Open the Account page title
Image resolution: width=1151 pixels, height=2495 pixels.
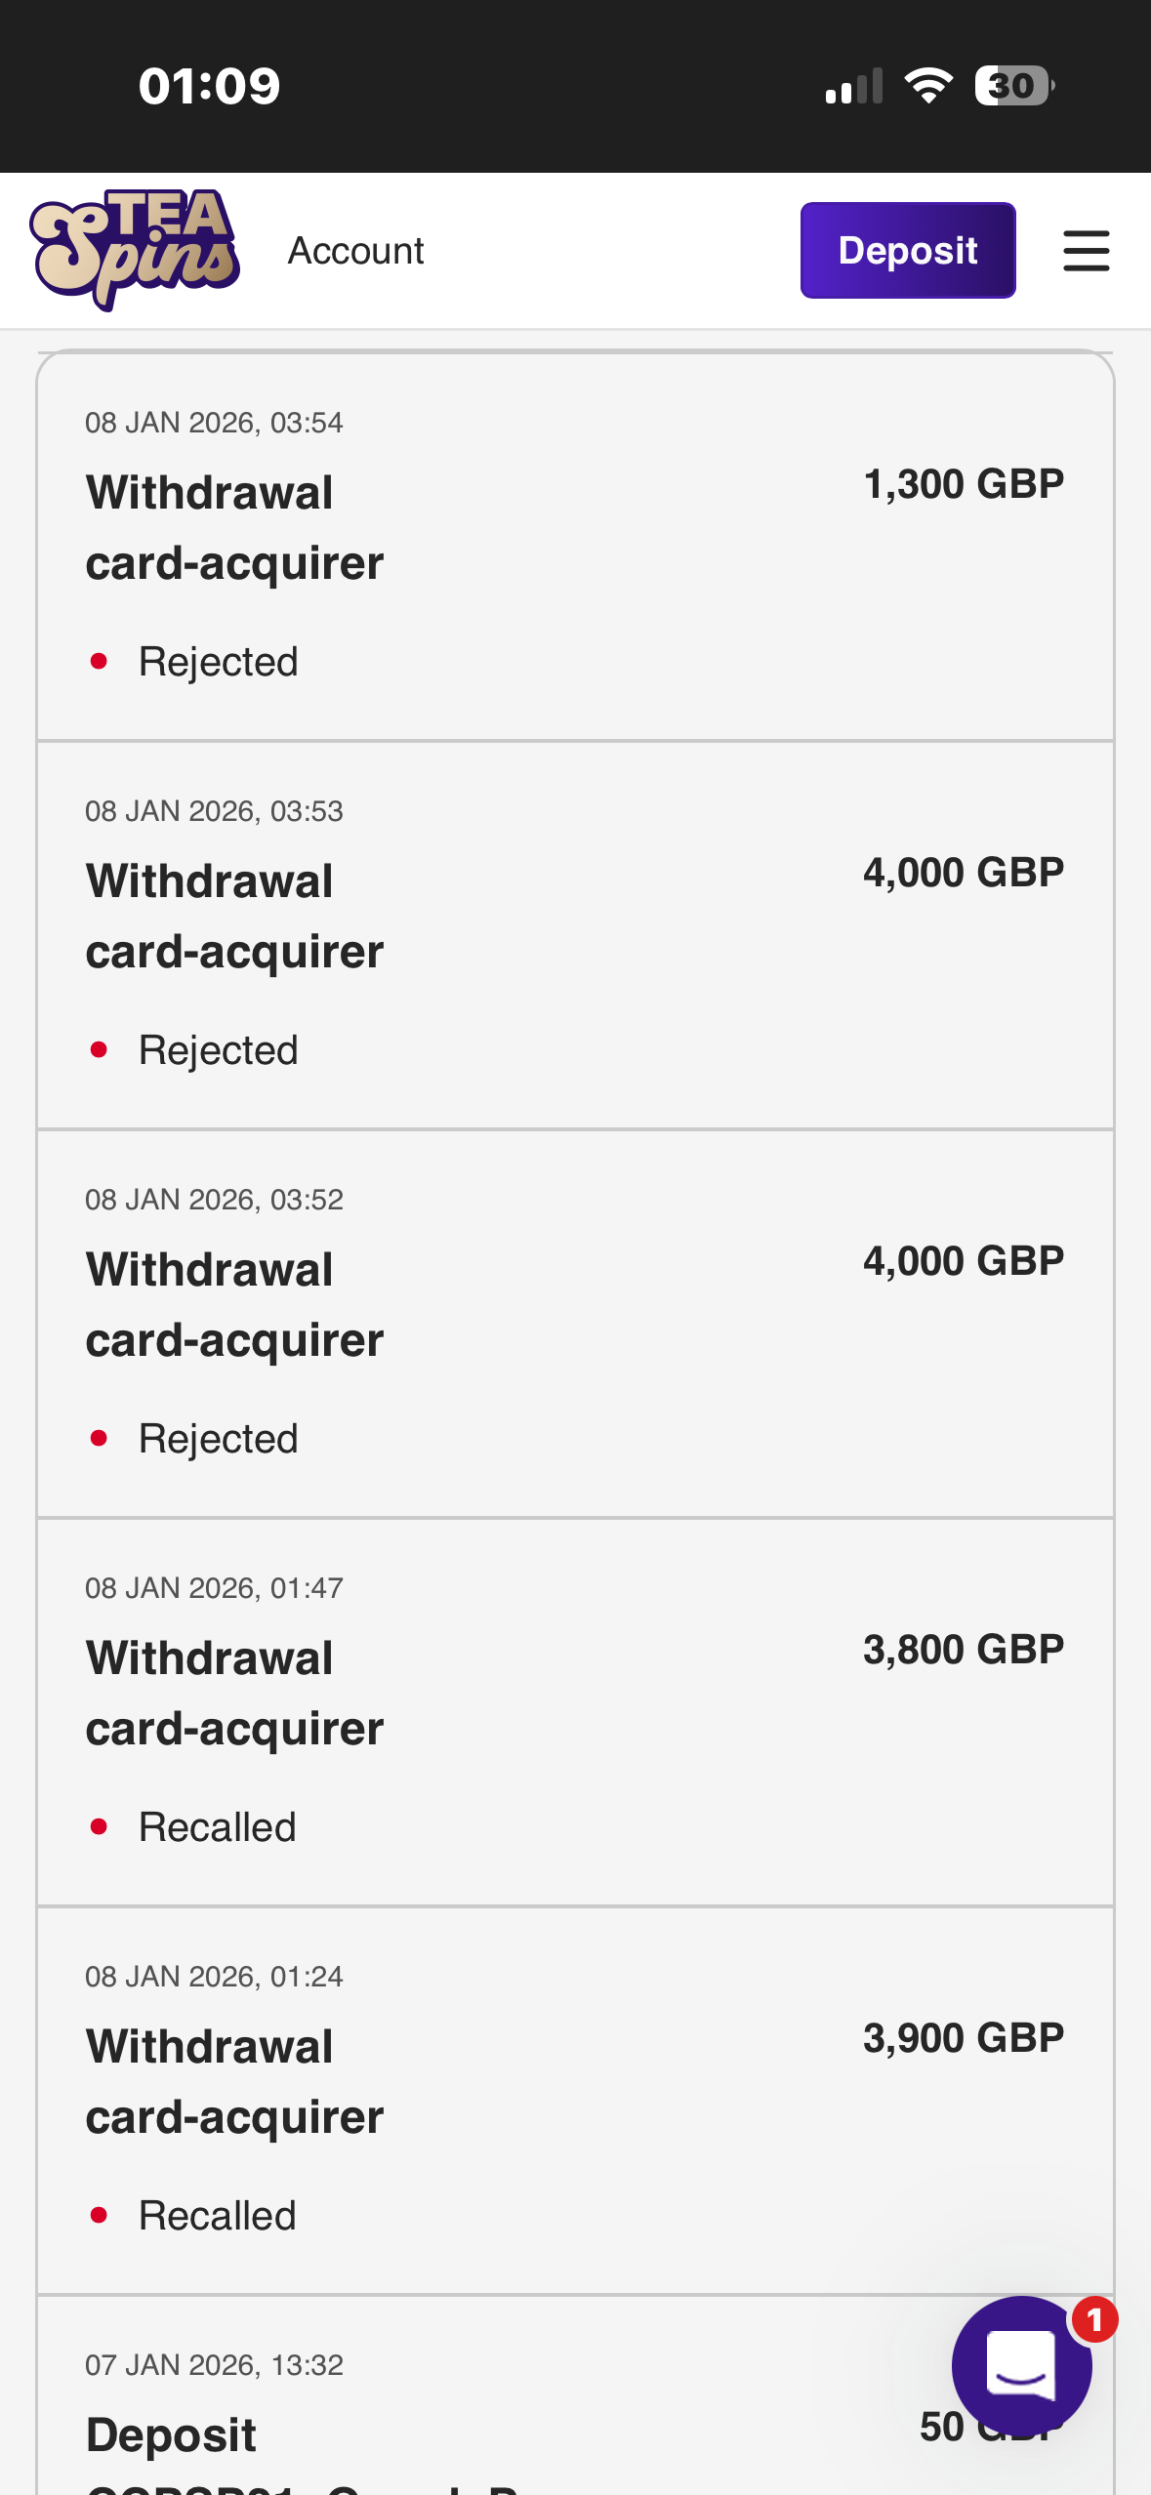[x=355, y=251]
